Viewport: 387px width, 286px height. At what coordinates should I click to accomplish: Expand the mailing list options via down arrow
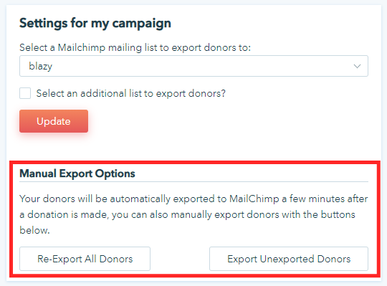(x=357, y=66)
